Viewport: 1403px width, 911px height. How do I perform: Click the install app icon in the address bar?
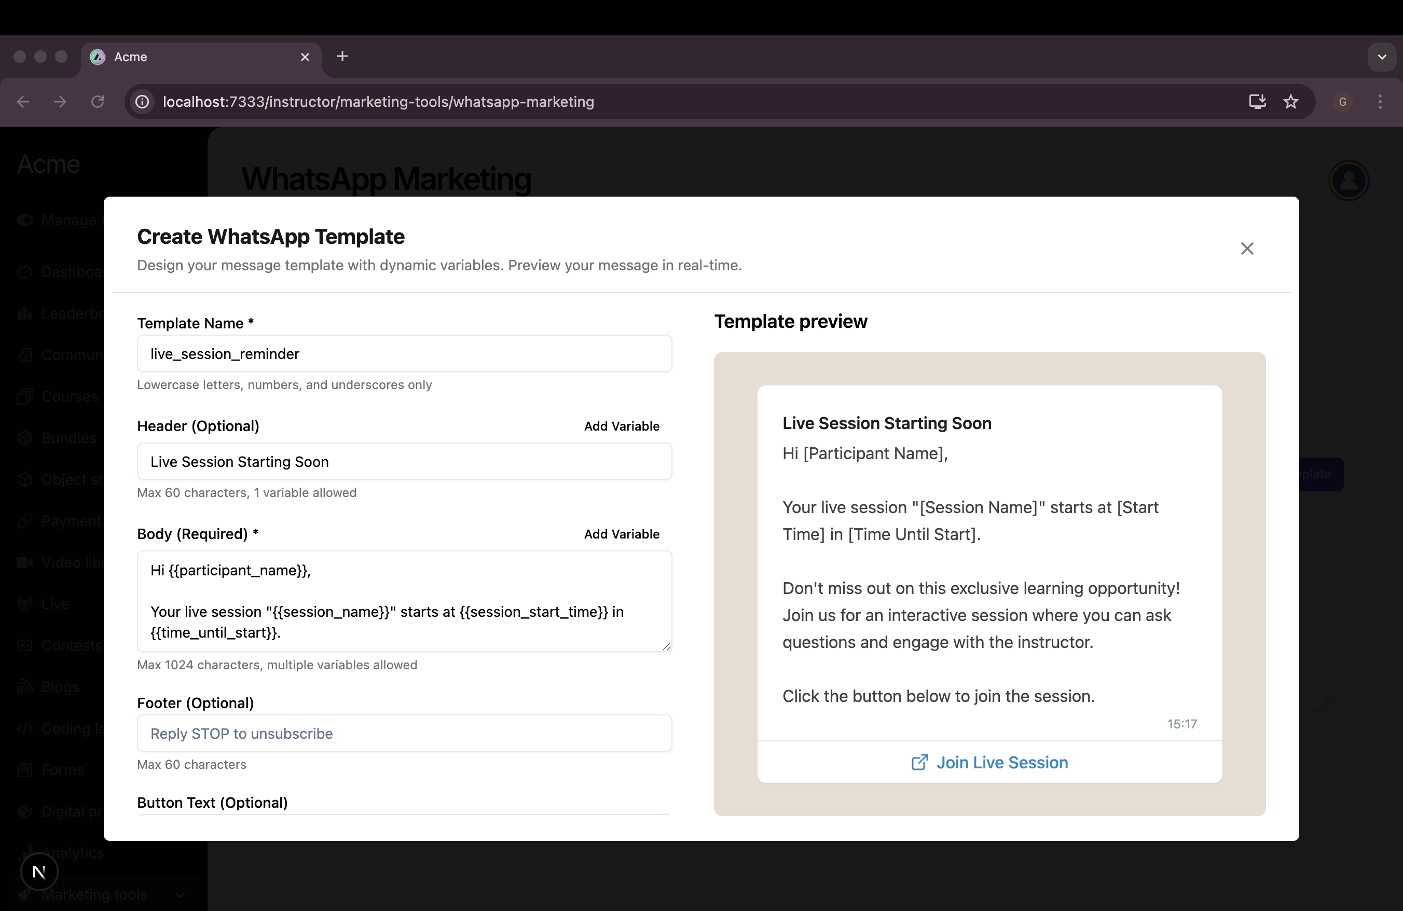(1257, 101)
